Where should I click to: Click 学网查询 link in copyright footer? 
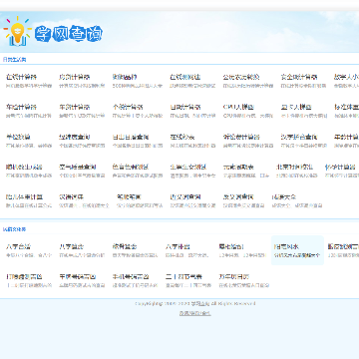(x=200, y=304)
